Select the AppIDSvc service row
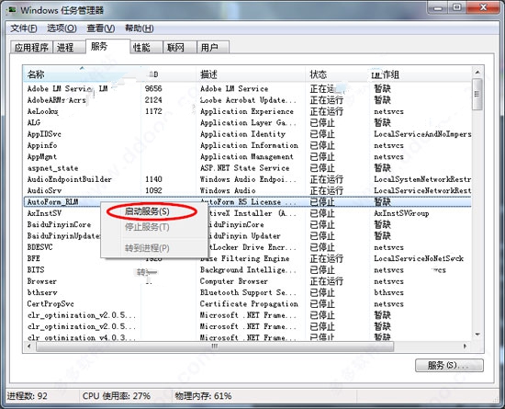505x409 pixels. click(x=247, y=134)
